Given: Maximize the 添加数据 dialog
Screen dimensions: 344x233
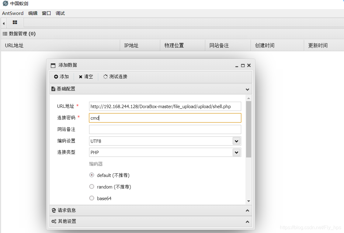Looking at the screenshot, I should click(243, 65).
